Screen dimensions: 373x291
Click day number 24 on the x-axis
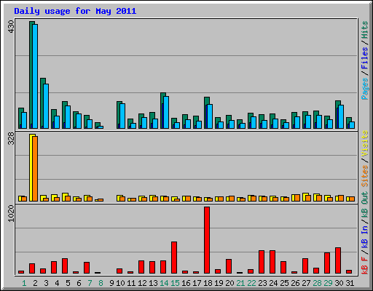(273, 283)
